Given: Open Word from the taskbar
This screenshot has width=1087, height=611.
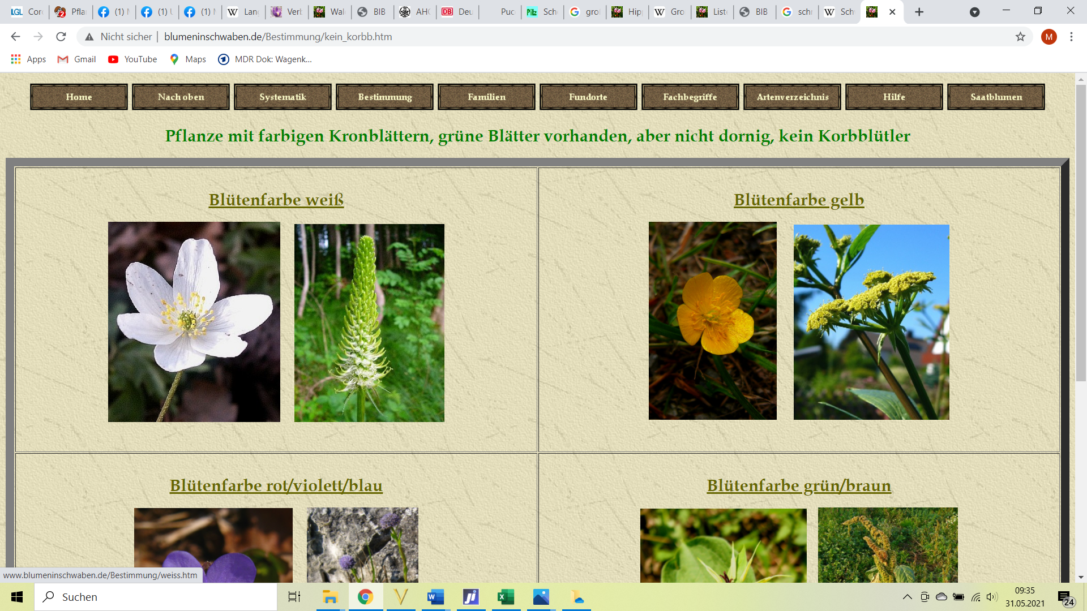Looking at the screenshot, I should click(x=435, y=597).
